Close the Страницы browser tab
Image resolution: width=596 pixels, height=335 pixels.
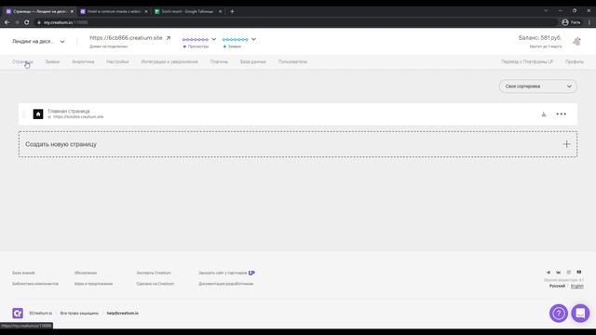72,11
